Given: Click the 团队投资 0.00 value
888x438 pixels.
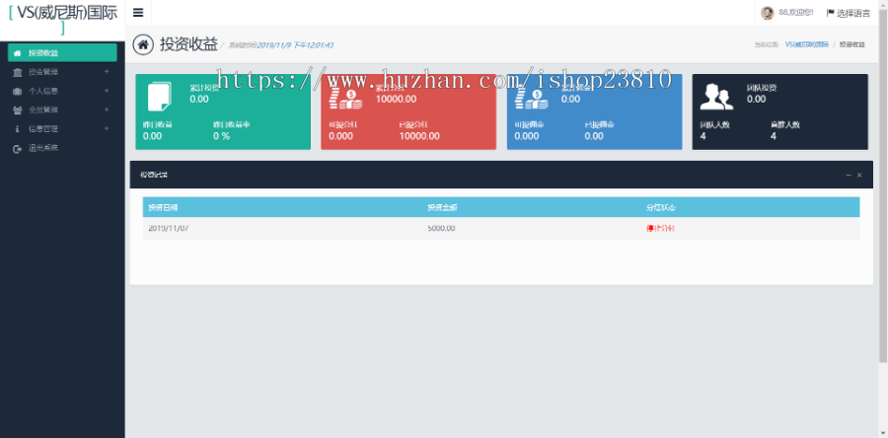Looking at the screenshot, I should [756, 99].
